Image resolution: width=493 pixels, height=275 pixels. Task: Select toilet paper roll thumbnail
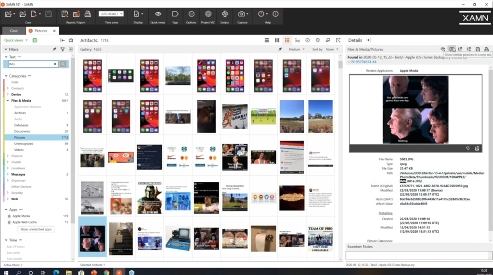coord(263,239)
